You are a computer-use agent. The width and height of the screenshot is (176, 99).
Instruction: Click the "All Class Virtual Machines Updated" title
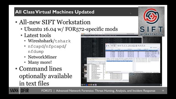click(x=55, y=12)
